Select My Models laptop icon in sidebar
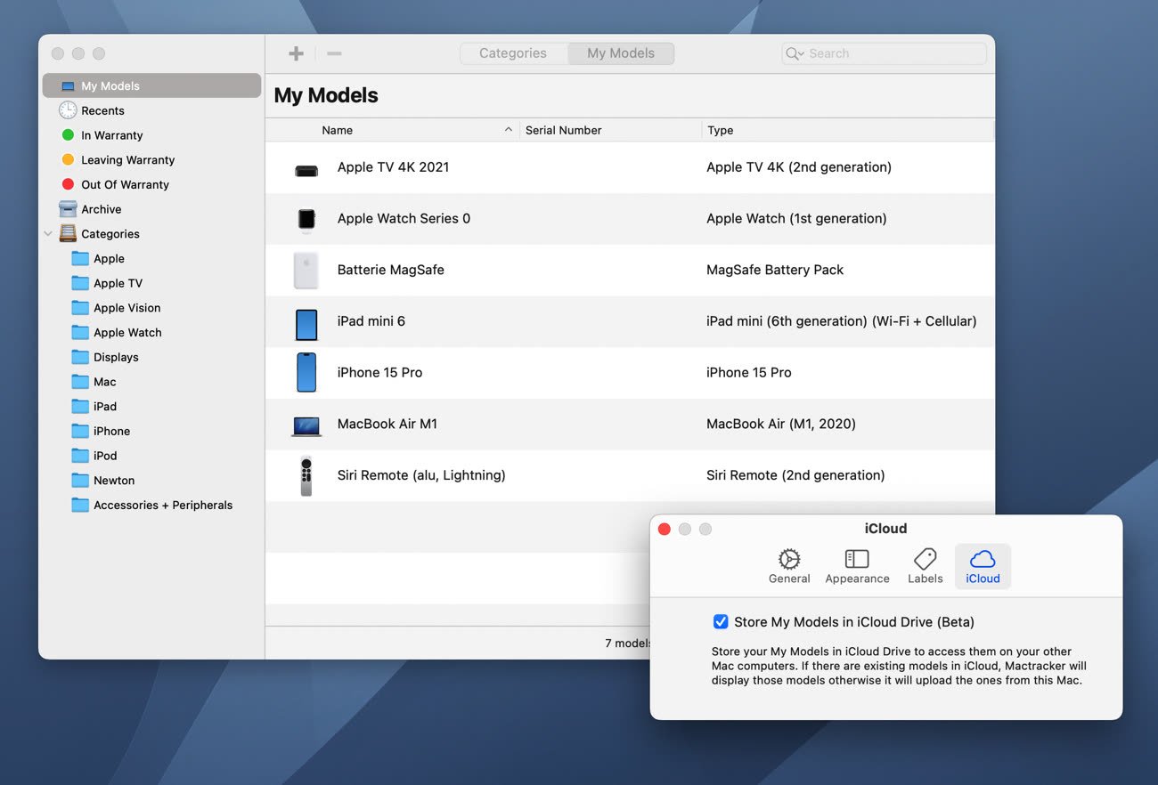The image size is (1158, 785). (68, 86)
